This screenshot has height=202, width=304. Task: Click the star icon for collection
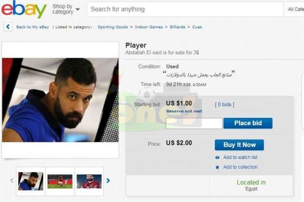tap(217, 167)
